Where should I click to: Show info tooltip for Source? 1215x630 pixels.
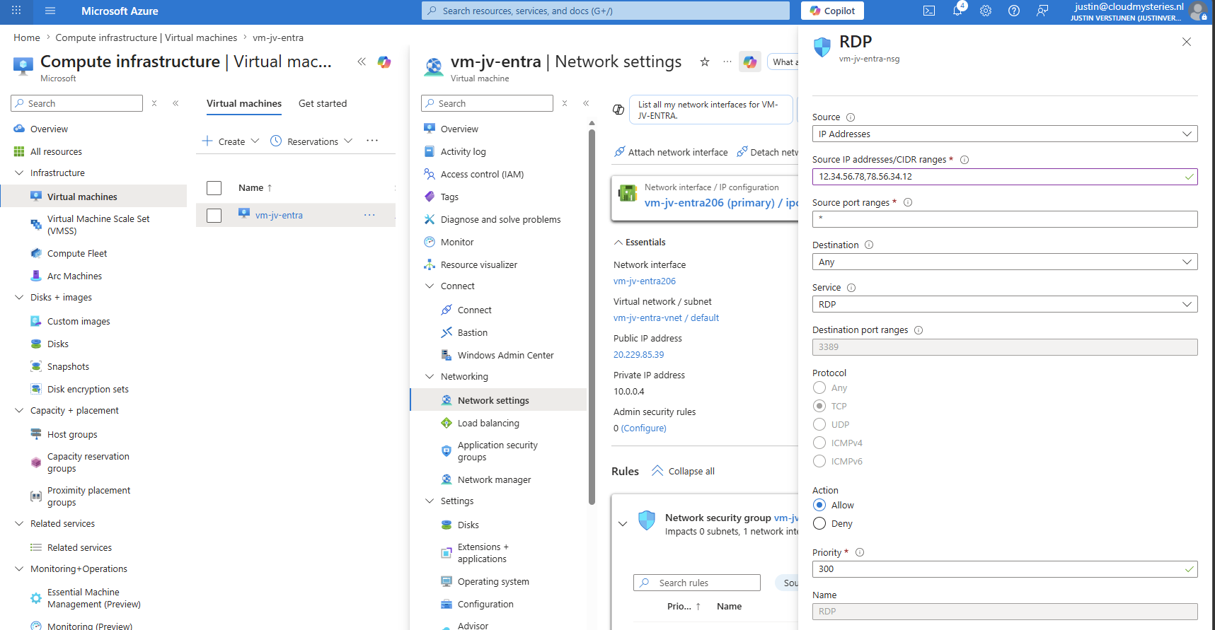(x=851, y=117)
